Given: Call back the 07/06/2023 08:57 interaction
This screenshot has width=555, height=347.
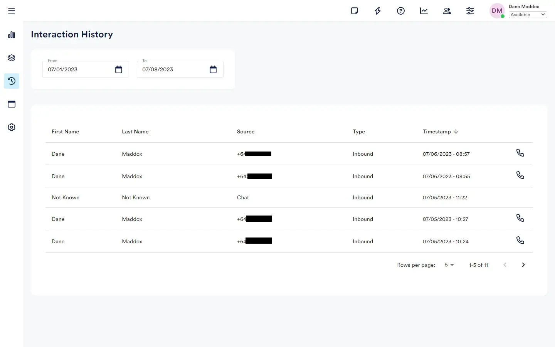Looking at the screenshot, I should [520, 153].
